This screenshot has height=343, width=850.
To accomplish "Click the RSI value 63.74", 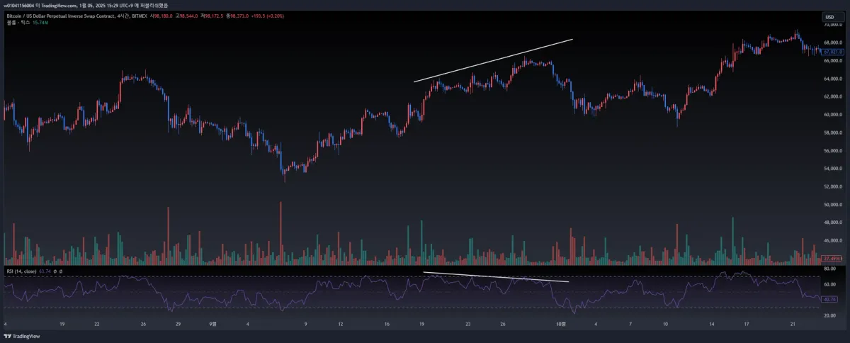I will click(x=46, y=271).
